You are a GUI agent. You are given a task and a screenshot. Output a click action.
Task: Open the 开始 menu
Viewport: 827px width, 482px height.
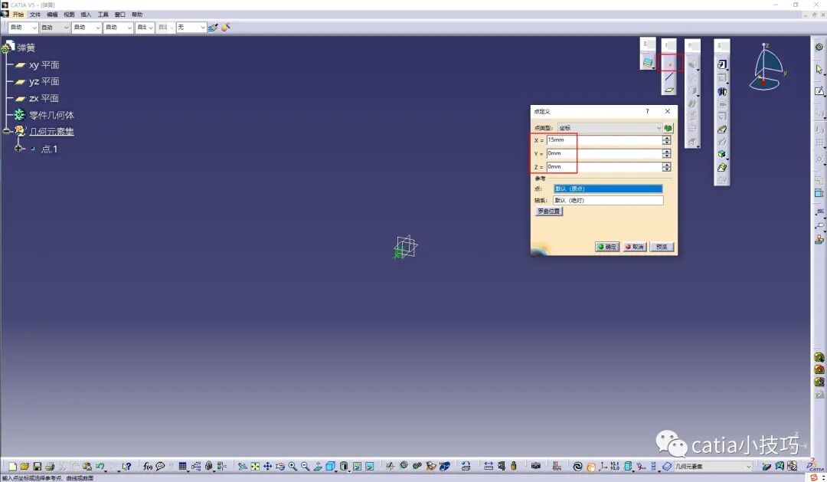tap(18, 15)
